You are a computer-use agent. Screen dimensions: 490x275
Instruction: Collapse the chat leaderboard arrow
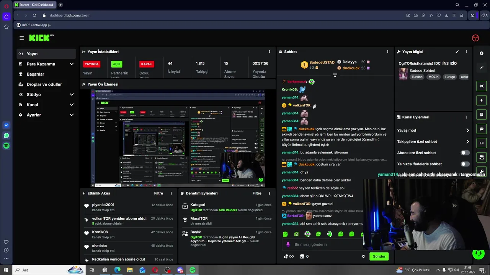click(x=335, y=75)
